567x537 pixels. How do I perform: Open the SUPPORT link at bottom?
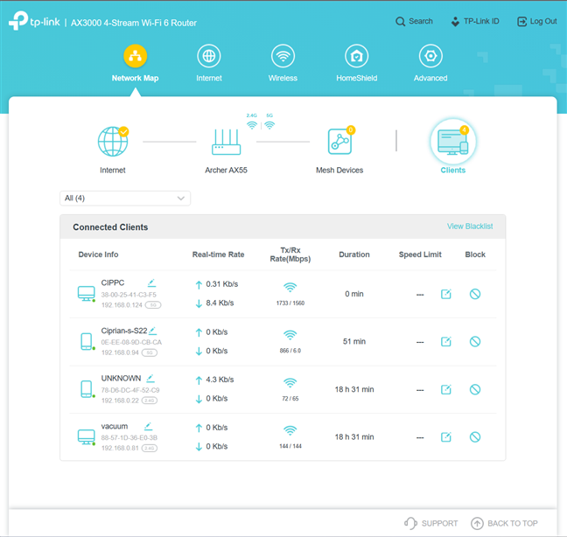point(430,523)
